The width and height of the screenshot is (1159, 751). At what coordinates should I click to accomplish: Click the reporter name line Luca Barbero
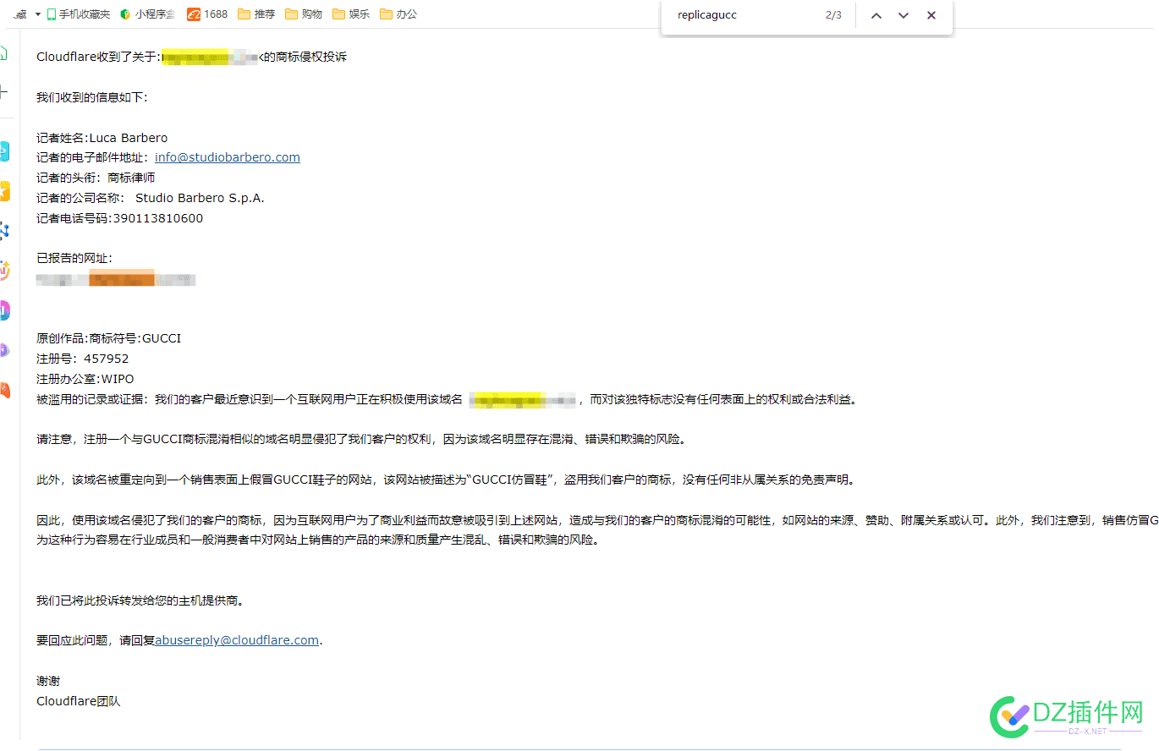[x=102, y=138]
